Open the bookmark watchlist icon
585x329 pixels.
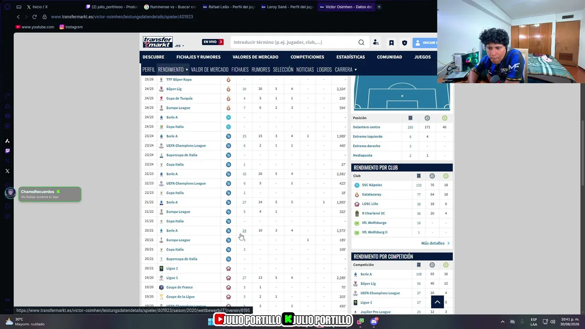pos(391,43)
